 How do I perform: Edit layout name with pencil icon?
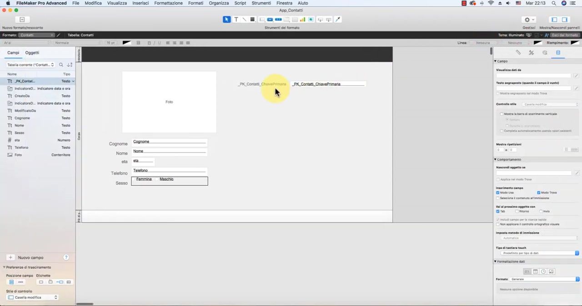(x=58, y=35)
